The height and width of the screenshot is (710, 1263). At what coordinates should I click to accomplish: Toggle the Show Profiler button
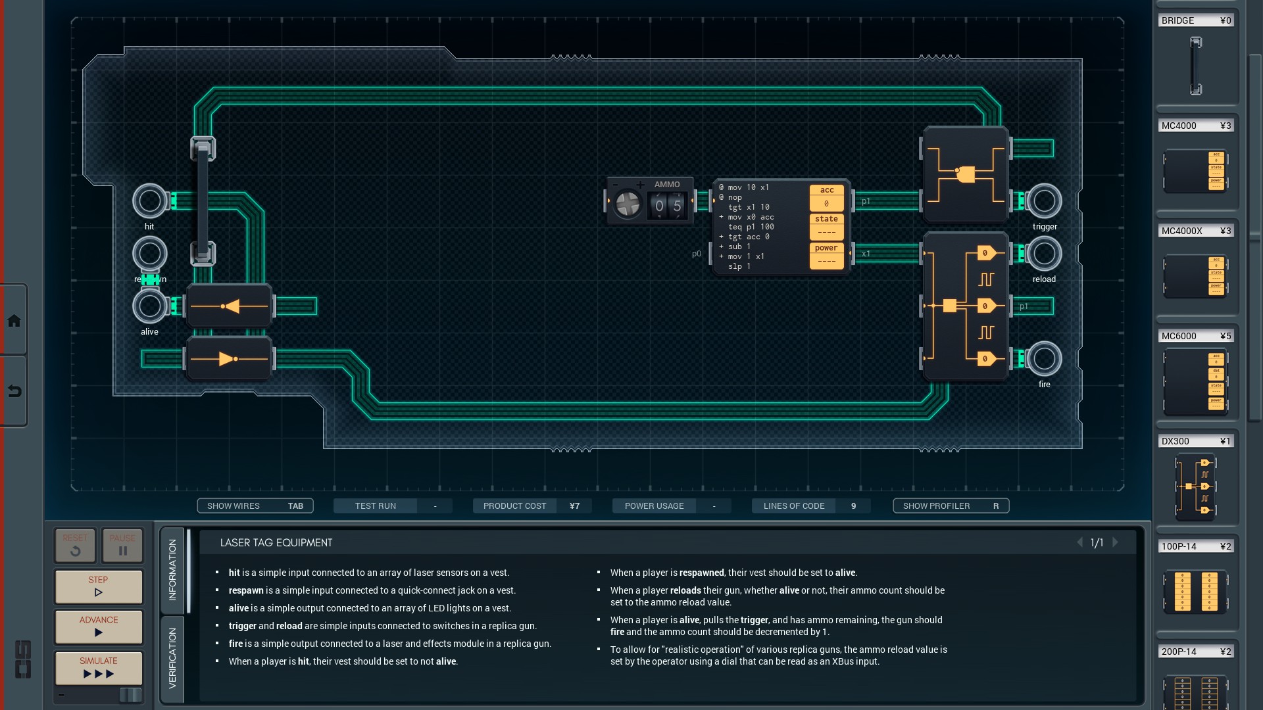pos(951,506)
